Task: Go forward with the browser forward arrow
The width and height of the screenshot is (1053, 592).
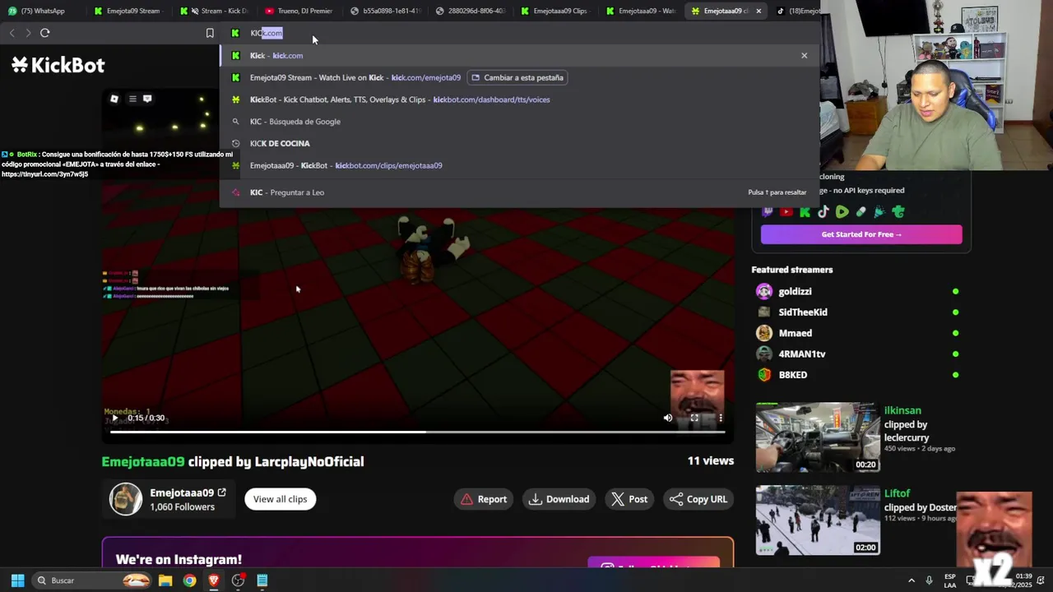Action: pos(28,33)
